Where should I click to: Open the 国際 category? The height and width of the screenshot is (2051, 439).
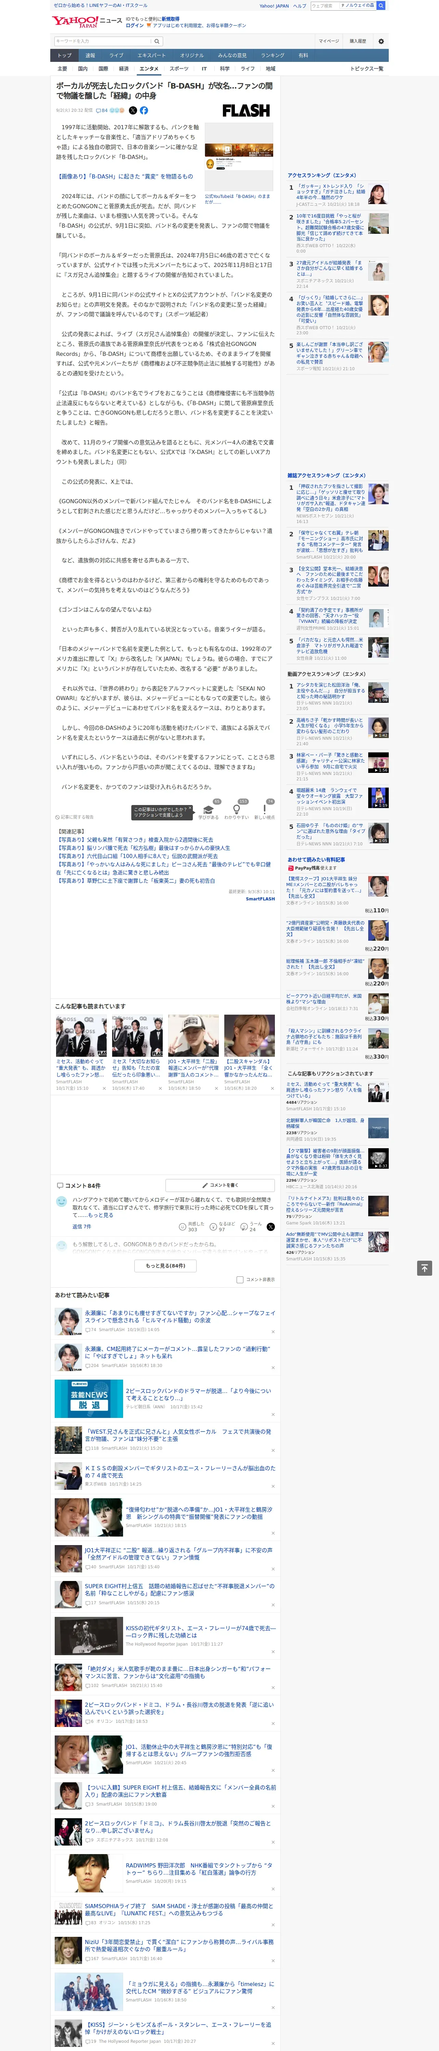[x=103, y=68]
